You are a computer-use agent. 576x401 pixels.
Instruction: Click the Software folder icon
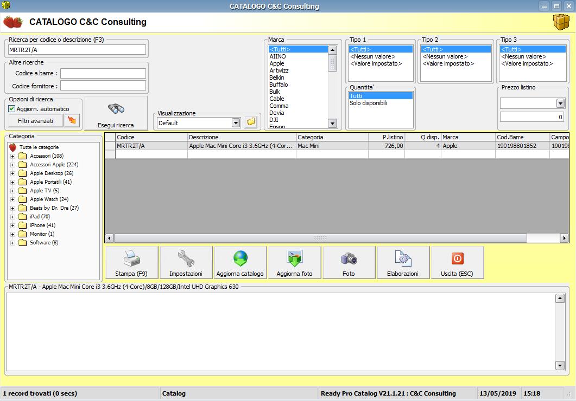pos(23,243)
